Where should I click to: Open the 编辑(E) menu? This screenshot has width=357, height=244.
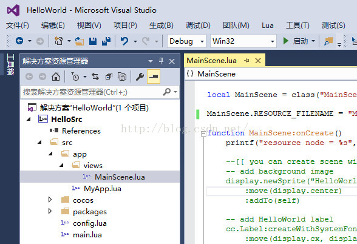(x=53, y=25)
